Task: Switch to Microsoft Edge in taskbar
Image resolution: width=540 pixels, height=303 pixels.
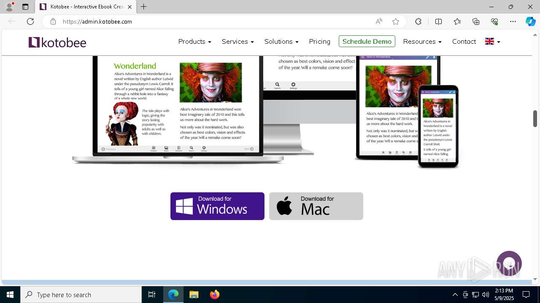Action: click(173, 295)
